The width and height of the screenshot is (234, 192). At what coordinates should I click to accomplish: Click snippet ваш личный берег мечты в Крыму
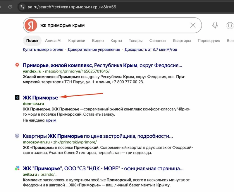(x=106, y=183)
